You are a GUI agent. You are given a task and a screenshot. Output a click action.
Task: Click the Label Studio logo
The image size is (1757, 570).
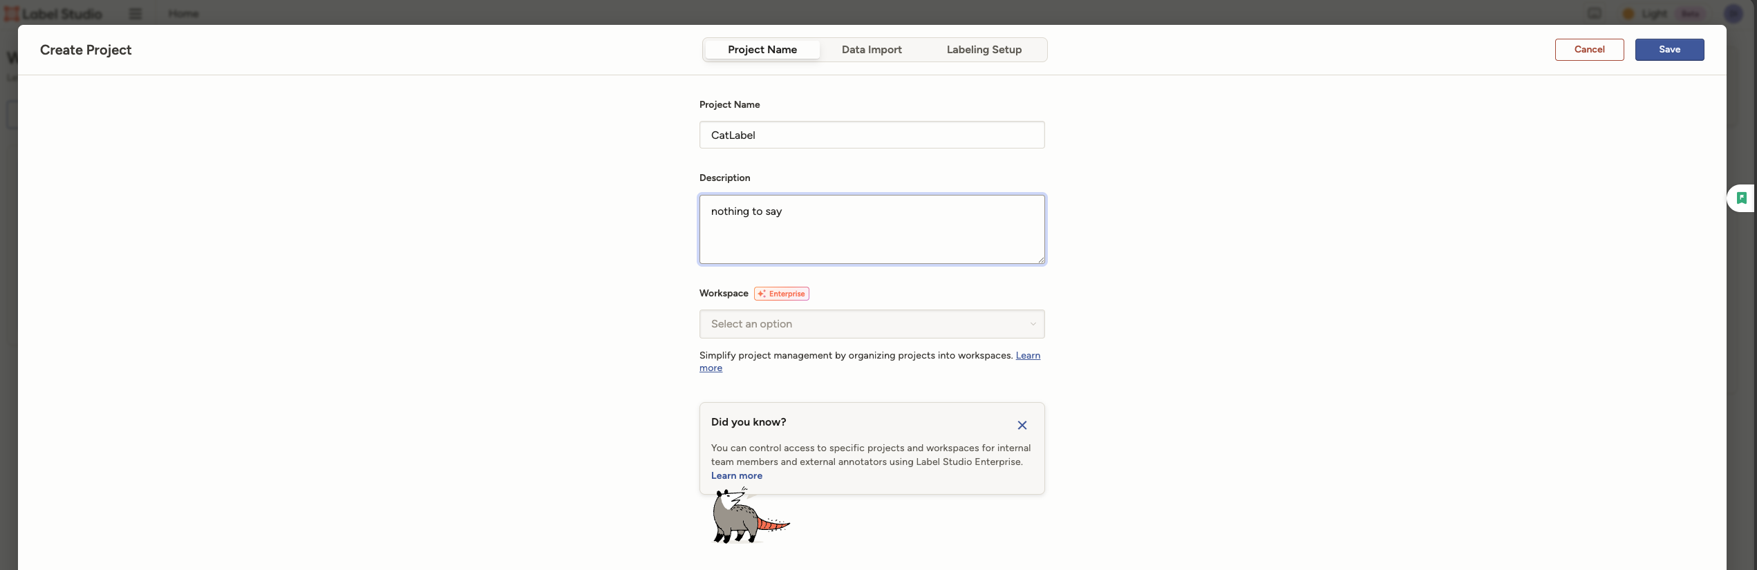click(x=54, y=14)
